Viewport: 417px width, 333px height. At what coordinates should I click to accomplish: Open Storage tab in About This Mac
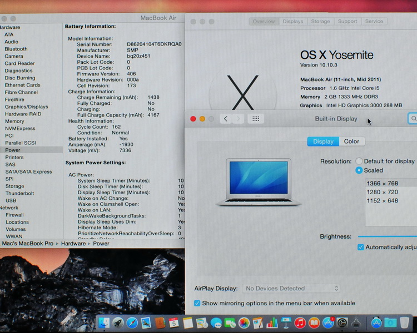pyautogui.click(x=320, y=21)
